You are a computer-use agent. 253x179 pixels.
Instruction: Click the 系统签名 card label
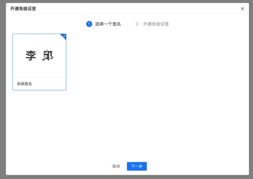pyautogui.click(x=25, y=84)
